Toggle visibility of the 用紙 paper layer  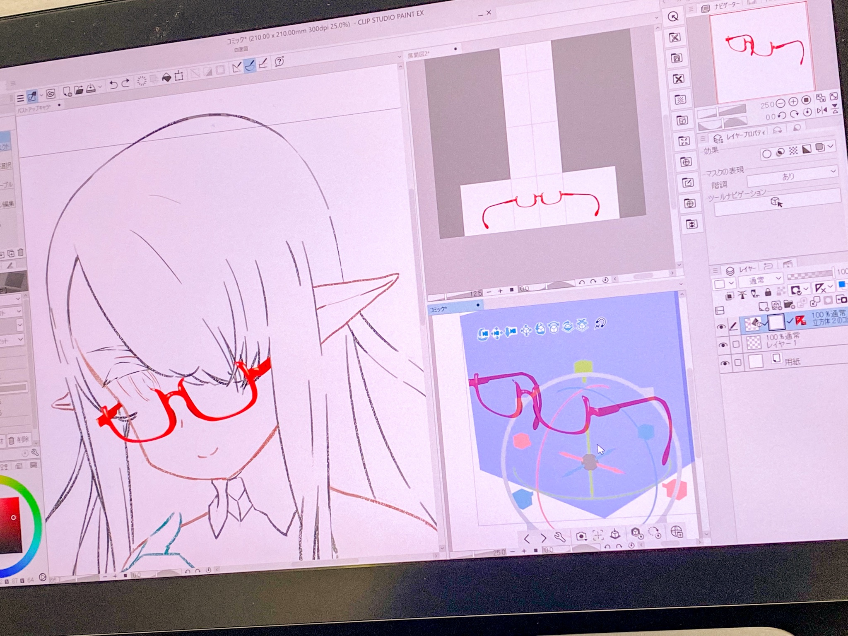click(725, 364)
